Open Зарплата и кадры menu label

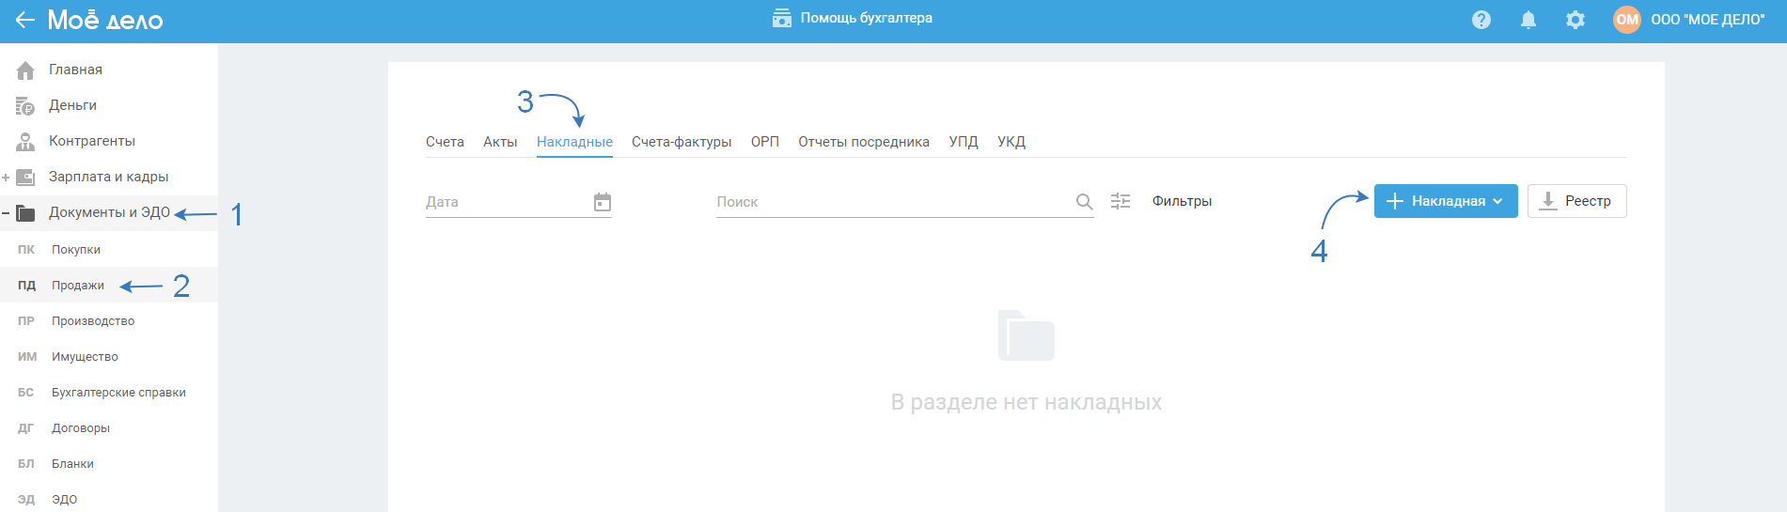point(108,177)
